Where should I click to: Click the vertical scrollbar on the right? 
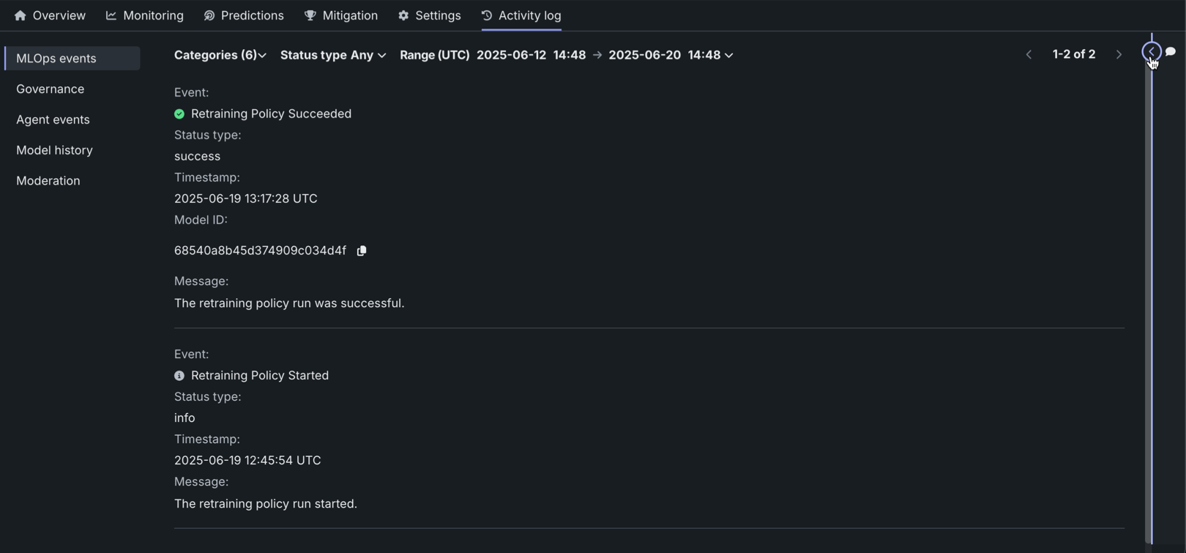click(x=1148, y=293)
